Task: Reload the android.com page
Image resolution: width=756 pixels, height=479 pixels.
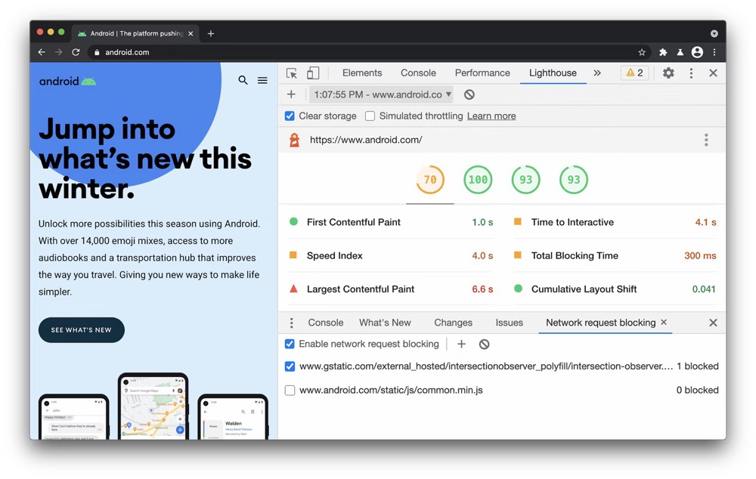Action: coord(76,52)
